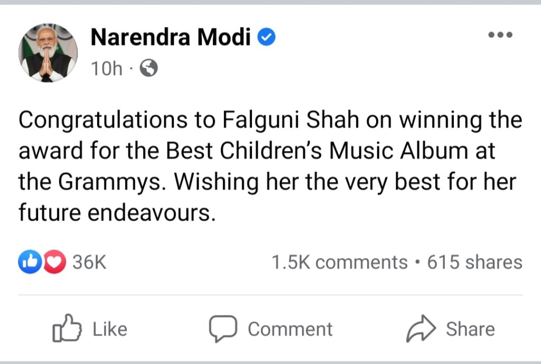Viewport: 541px width, 364px height.
Task: Open the 1.5K comments link
Action: [339, 262]
